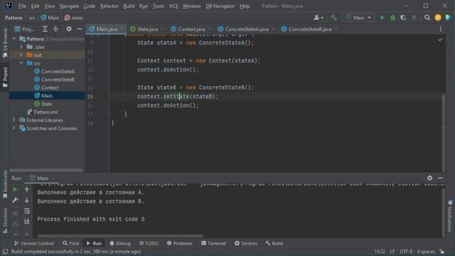The image size is (455, 256).
Task: Open Run panel settings gear
Action: click(x=429, y=178)
